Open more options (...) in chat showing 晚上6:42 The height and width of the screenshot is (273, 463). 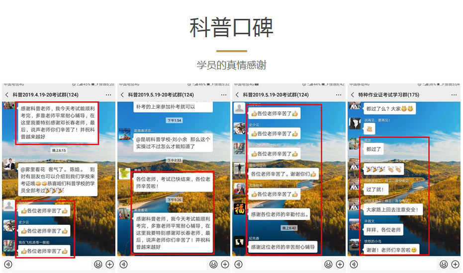[339, 95]
